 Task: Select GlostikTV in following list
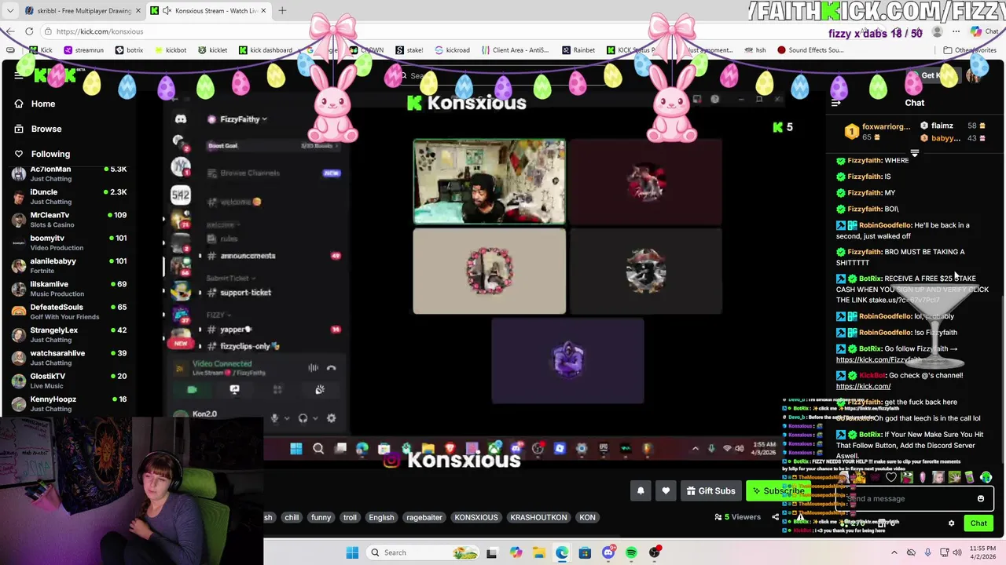point(69,380)
